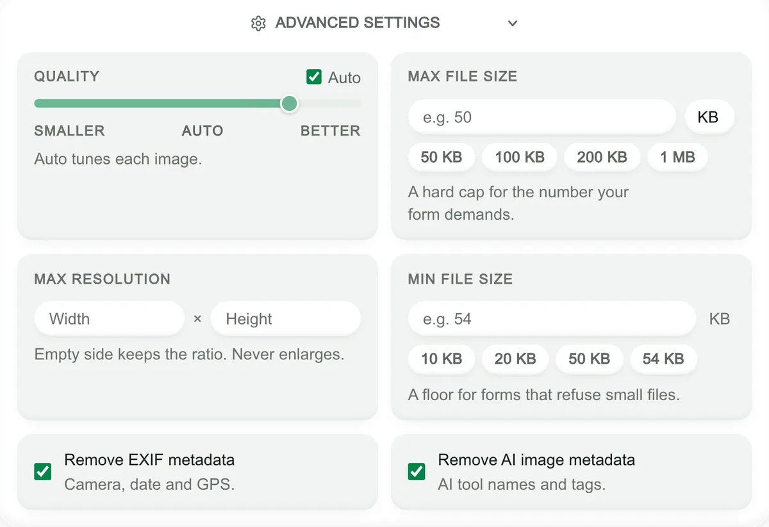Viewport: 769px width, 527px height.
Task: Click 'Empty side keeps the ratio' hint
Action: point(189,354)
